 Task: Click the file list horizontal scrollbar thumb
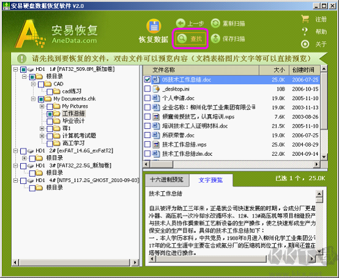tap(162, 164)
